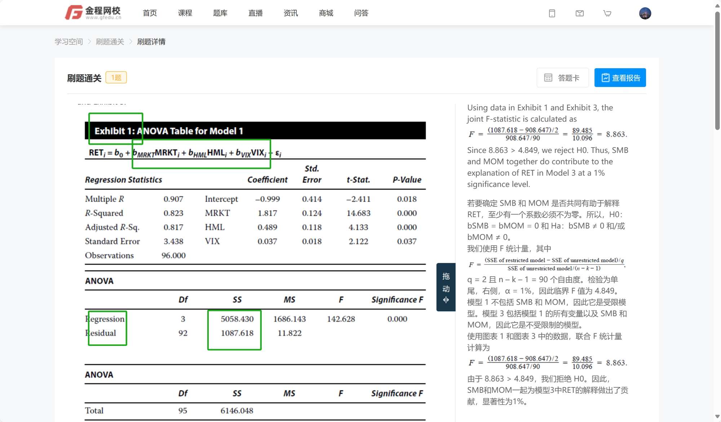The width and height of the screenshot is (721, 422).
Task: Click the 答题卡 table icon
Action: [x=548, y=78]
